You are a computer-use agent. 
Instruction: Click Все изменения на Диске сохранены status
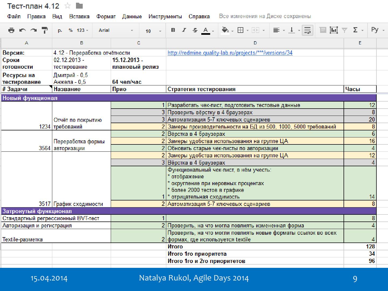coord(265,16)
